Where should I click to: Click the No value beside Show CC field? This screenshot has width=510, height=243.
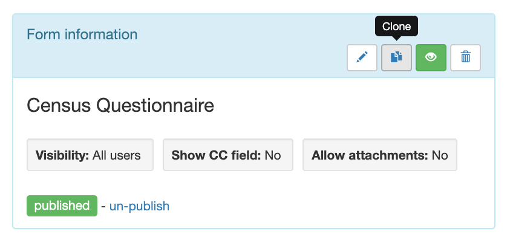pyautogui.click(x=273, y=155)
